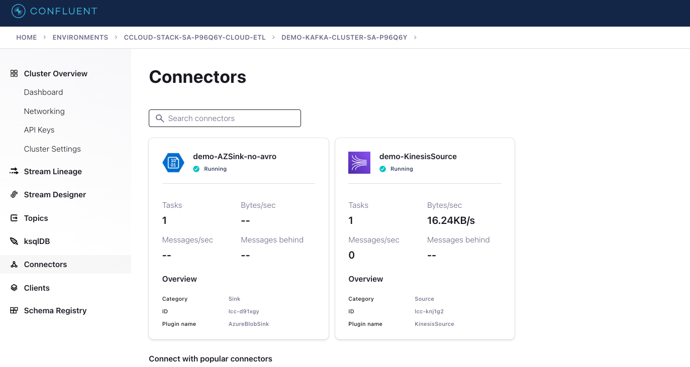Open the Networking sidebar item
The image size is (690, 367).
click(44, 111)
